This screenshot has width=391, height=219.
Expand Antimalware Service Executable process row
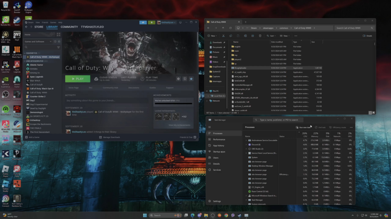(246, 140)
